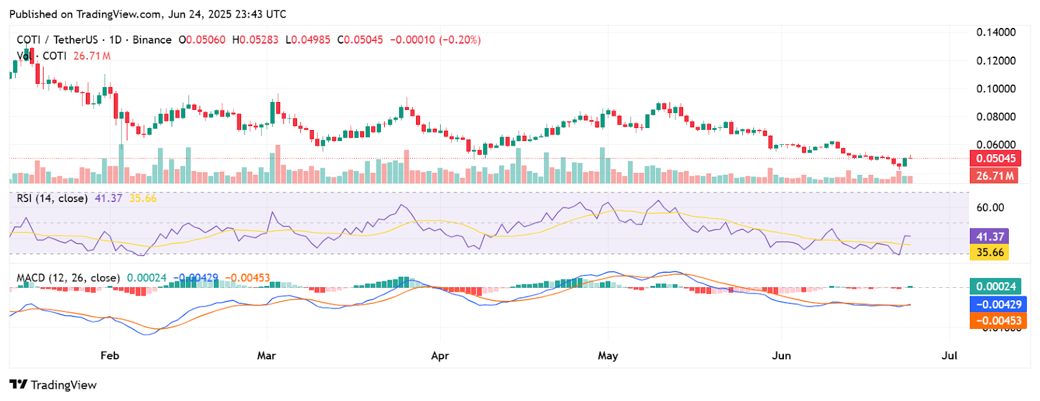Click the 60.00 RSI axis label
Screen dimensions: 1040x401
point(990,208)
